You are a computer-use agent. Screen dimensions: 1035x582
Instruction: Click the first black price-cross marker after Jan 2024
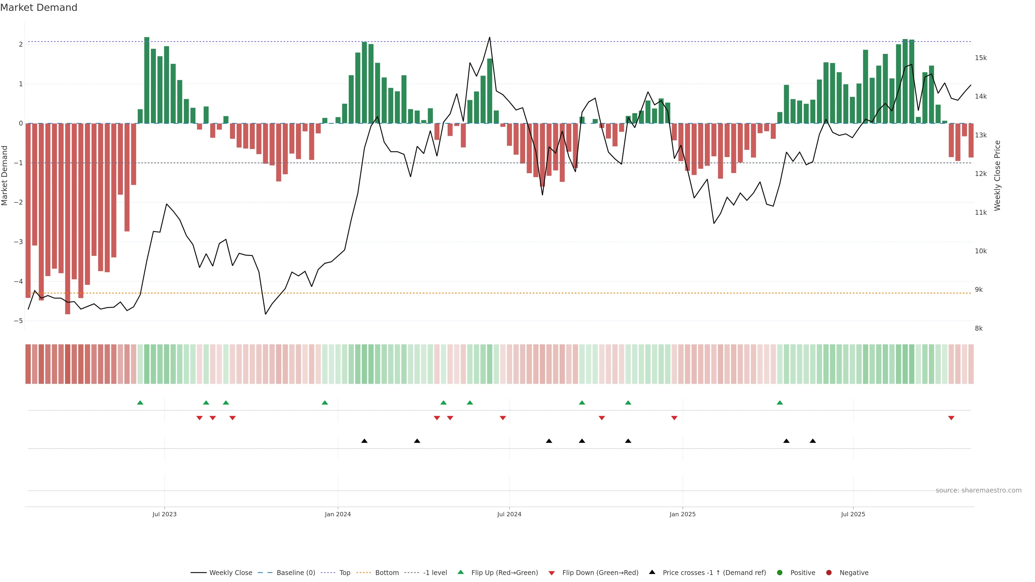(364, 441)
